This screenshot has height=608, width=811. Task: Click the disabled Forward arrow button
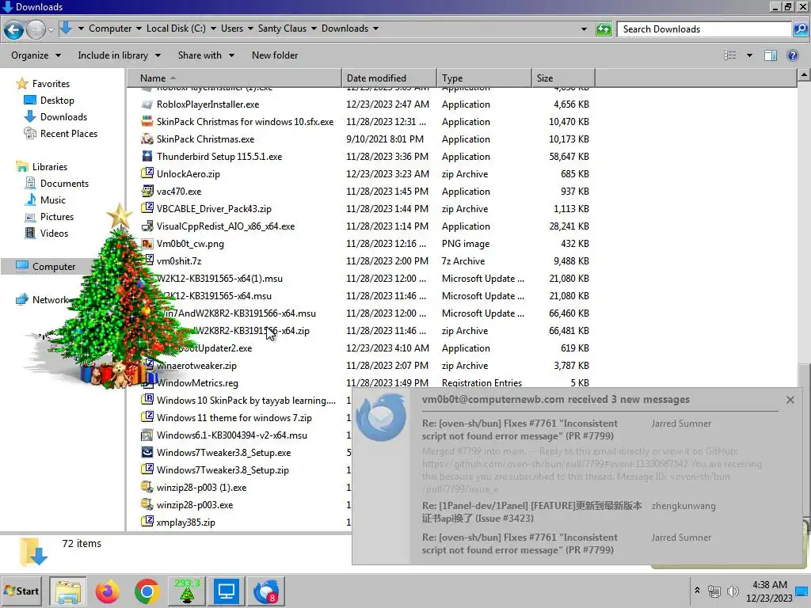click(36, 29)
